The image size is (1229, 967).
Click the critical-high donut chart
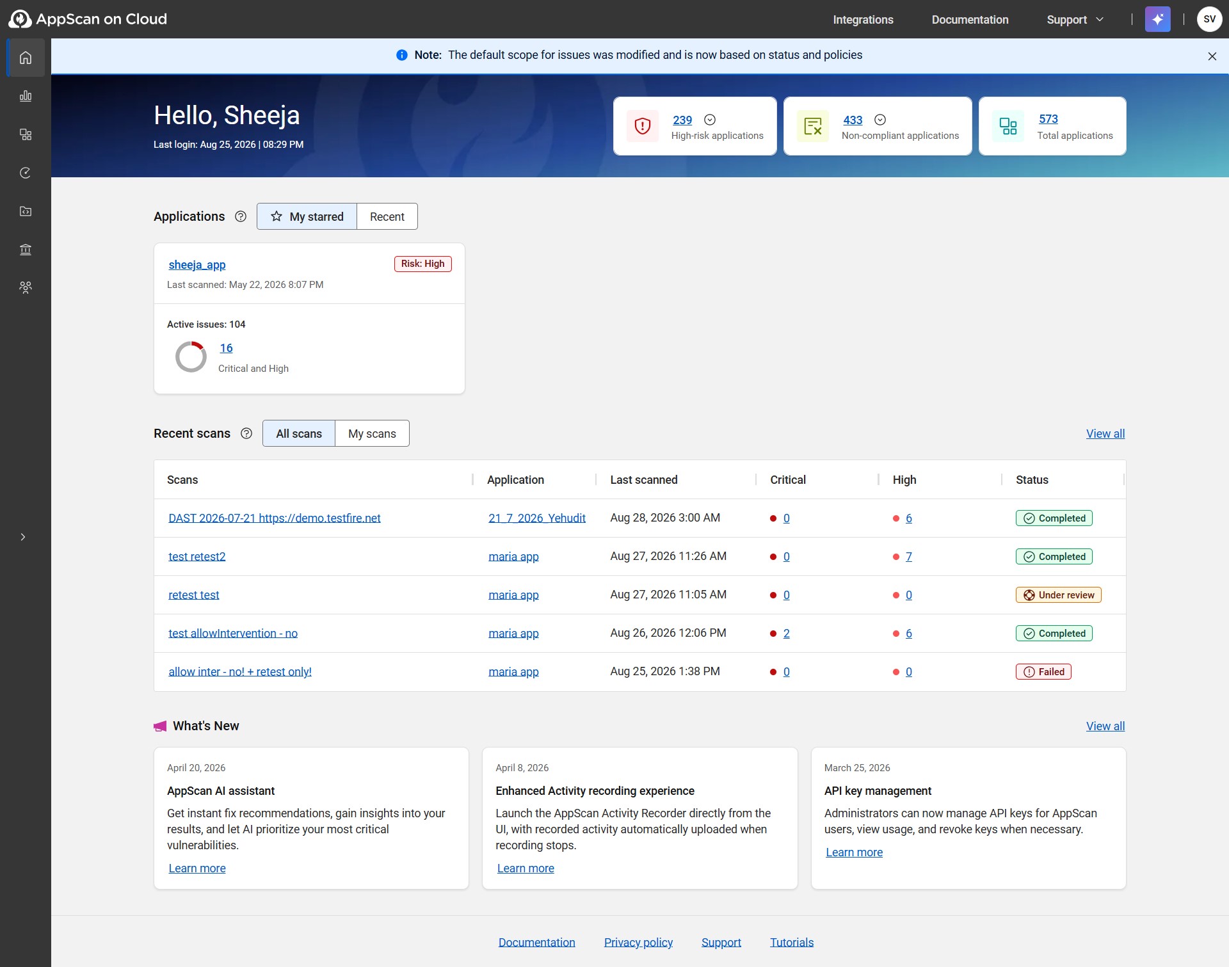click(x=191, y=356)
